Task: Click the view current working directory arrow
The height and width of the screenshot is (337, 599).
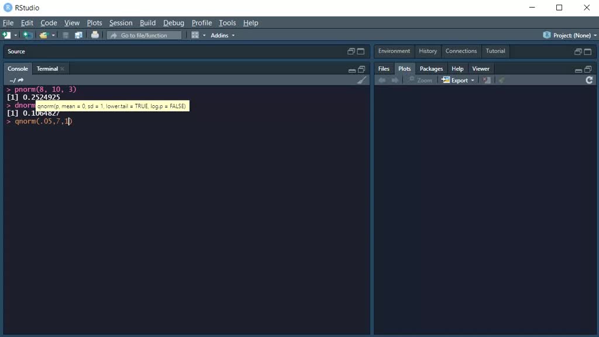Action: 20,80
